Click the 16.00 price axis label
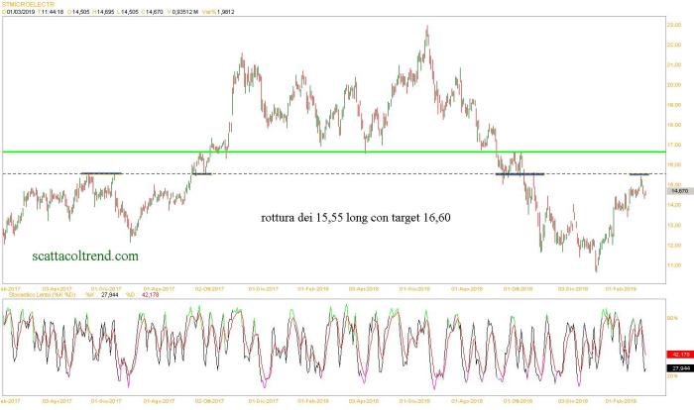The width and height of the screenshot is (694, 410). click(x=674, y=165)
